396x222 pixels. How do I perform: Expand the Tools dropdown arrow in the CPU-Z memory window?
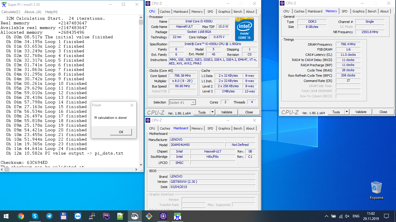point(347,112)
